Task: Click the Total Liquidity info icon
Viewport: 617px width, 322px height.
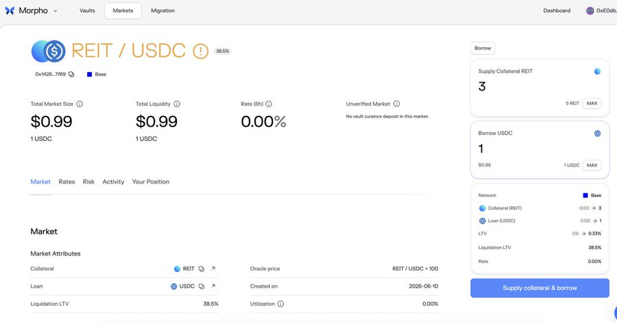Action: (x=177, y=104)
